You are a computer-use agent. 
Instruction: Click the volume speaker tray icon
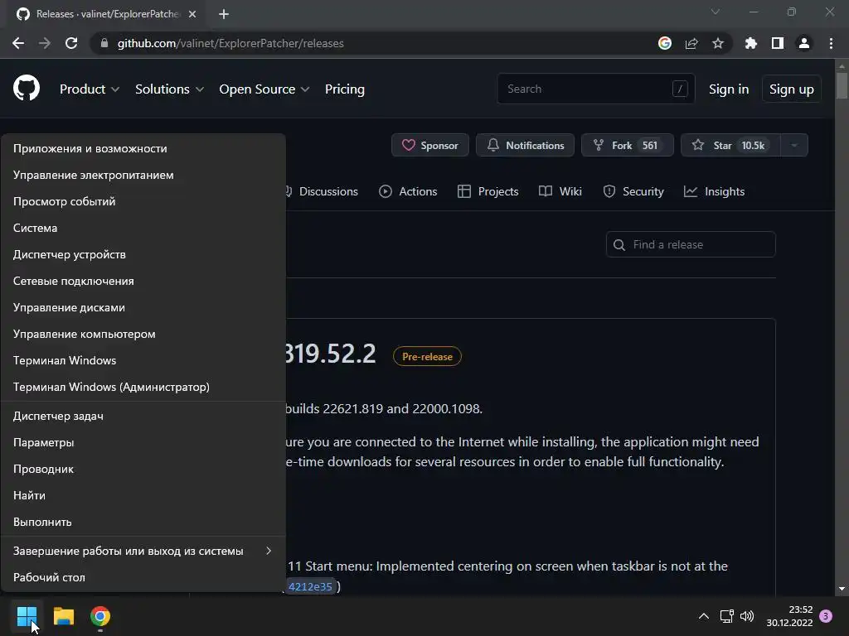pos(747,616)
